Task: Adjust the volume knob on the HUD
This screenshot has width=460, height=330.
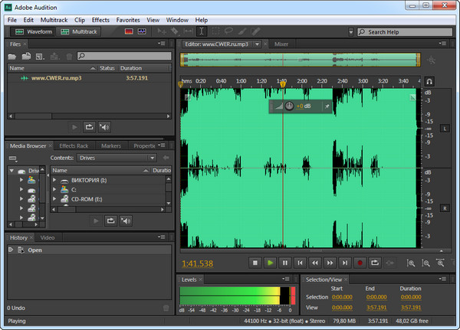Action: click(x=289, y=106)
